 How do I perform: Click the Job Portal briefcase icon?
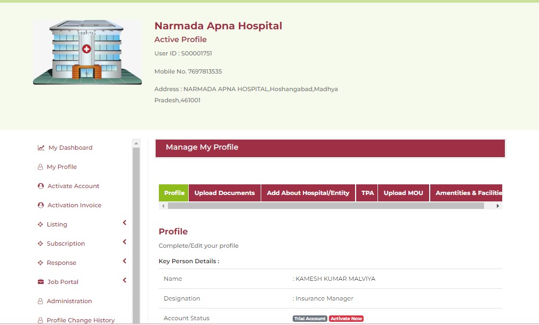(41, 282)
